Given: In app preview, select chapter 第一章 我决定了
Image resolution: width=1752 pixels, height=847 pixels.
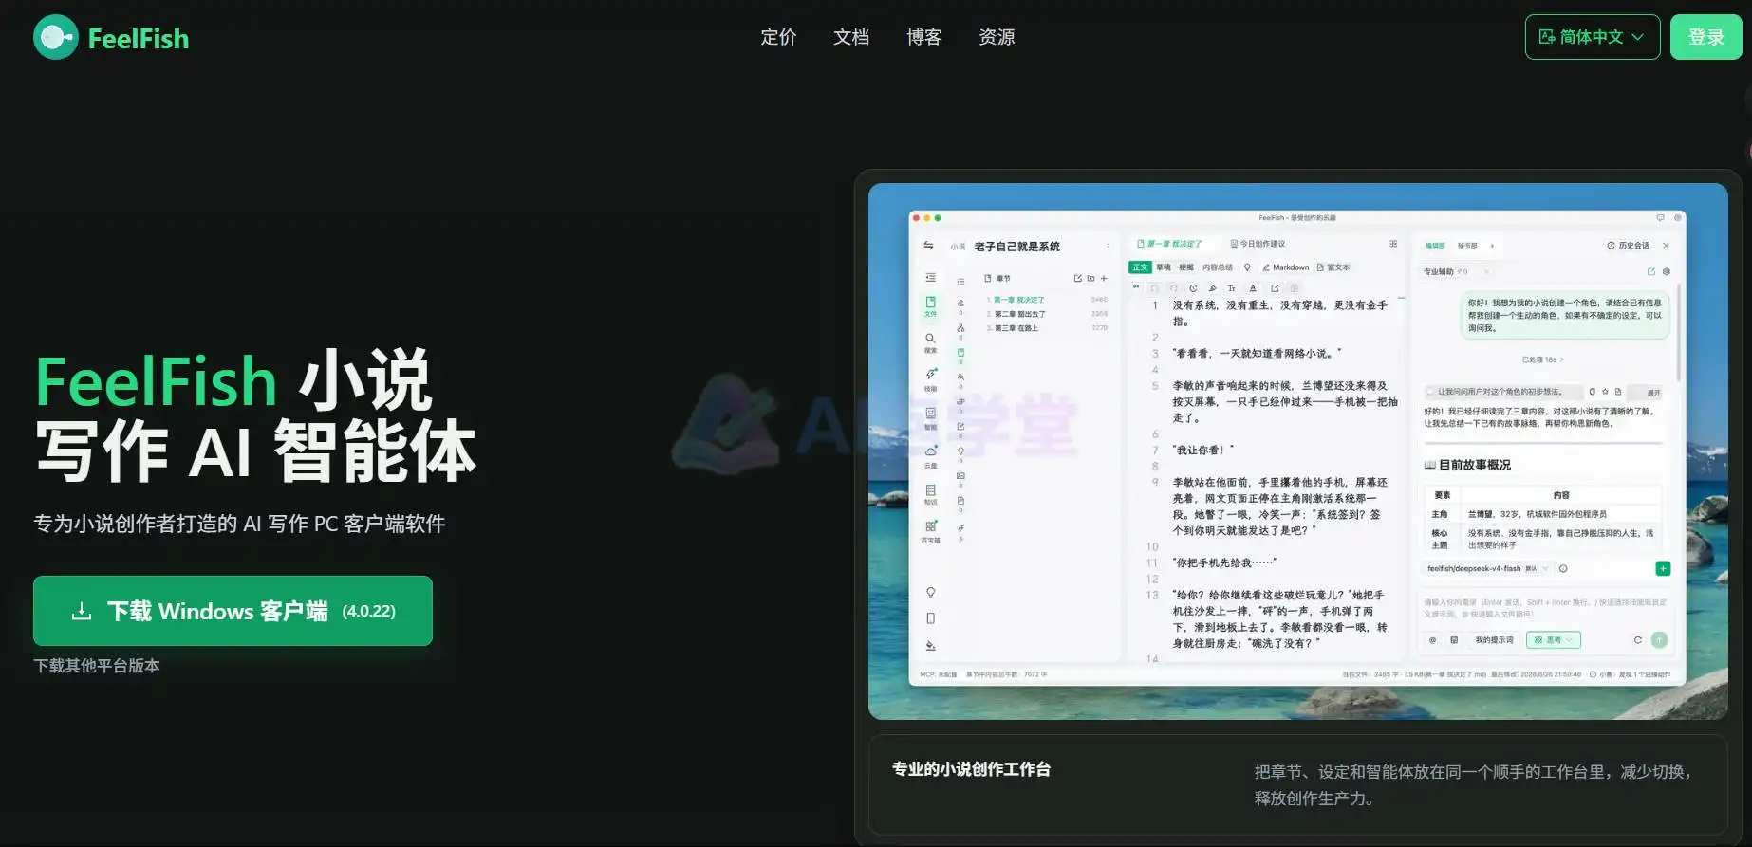Looking at the screenshot, I should click(x=1018, y=300).
